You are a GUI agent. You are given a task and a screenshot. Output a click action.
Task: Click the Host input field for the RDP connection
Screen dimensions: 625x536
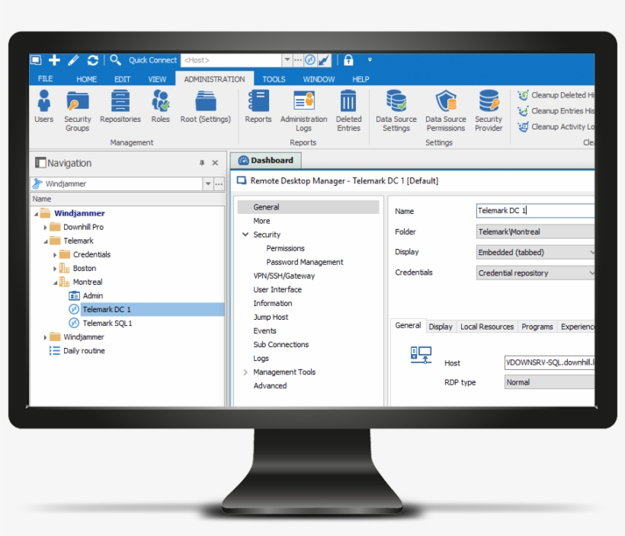(x=549, y=363)
